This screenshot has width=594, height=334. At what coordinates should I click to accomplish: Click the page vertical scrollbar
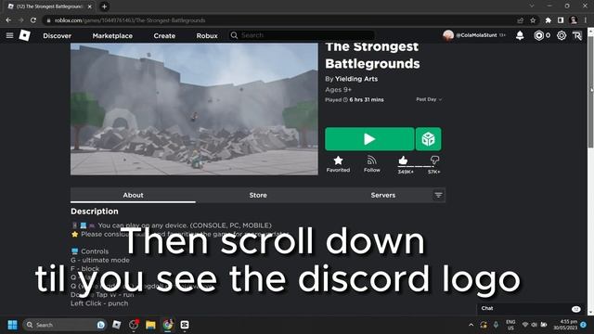(590, 91)
